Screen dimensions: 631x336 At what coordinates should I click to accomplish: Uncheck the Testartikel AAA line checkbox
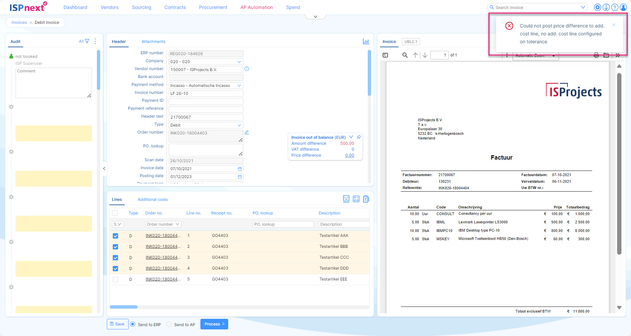point(115,236)
